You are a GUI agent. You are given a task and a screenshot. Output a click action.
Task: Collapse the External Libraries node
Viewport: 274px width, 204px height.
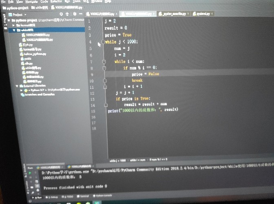pyautogui.click(x=17, y=86)
